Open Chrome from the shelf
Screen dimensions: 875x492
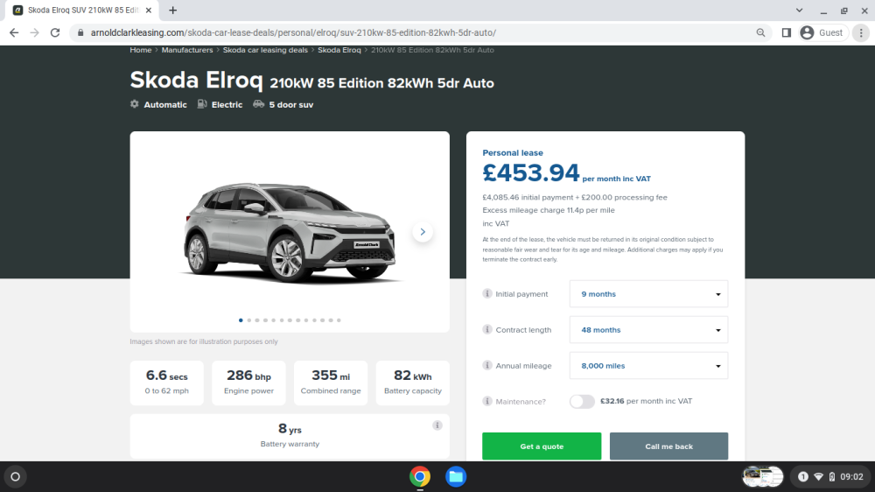pos(420,476)
